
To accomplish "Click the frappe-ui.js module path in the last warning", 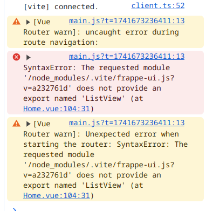I will (x=99, y=170).
